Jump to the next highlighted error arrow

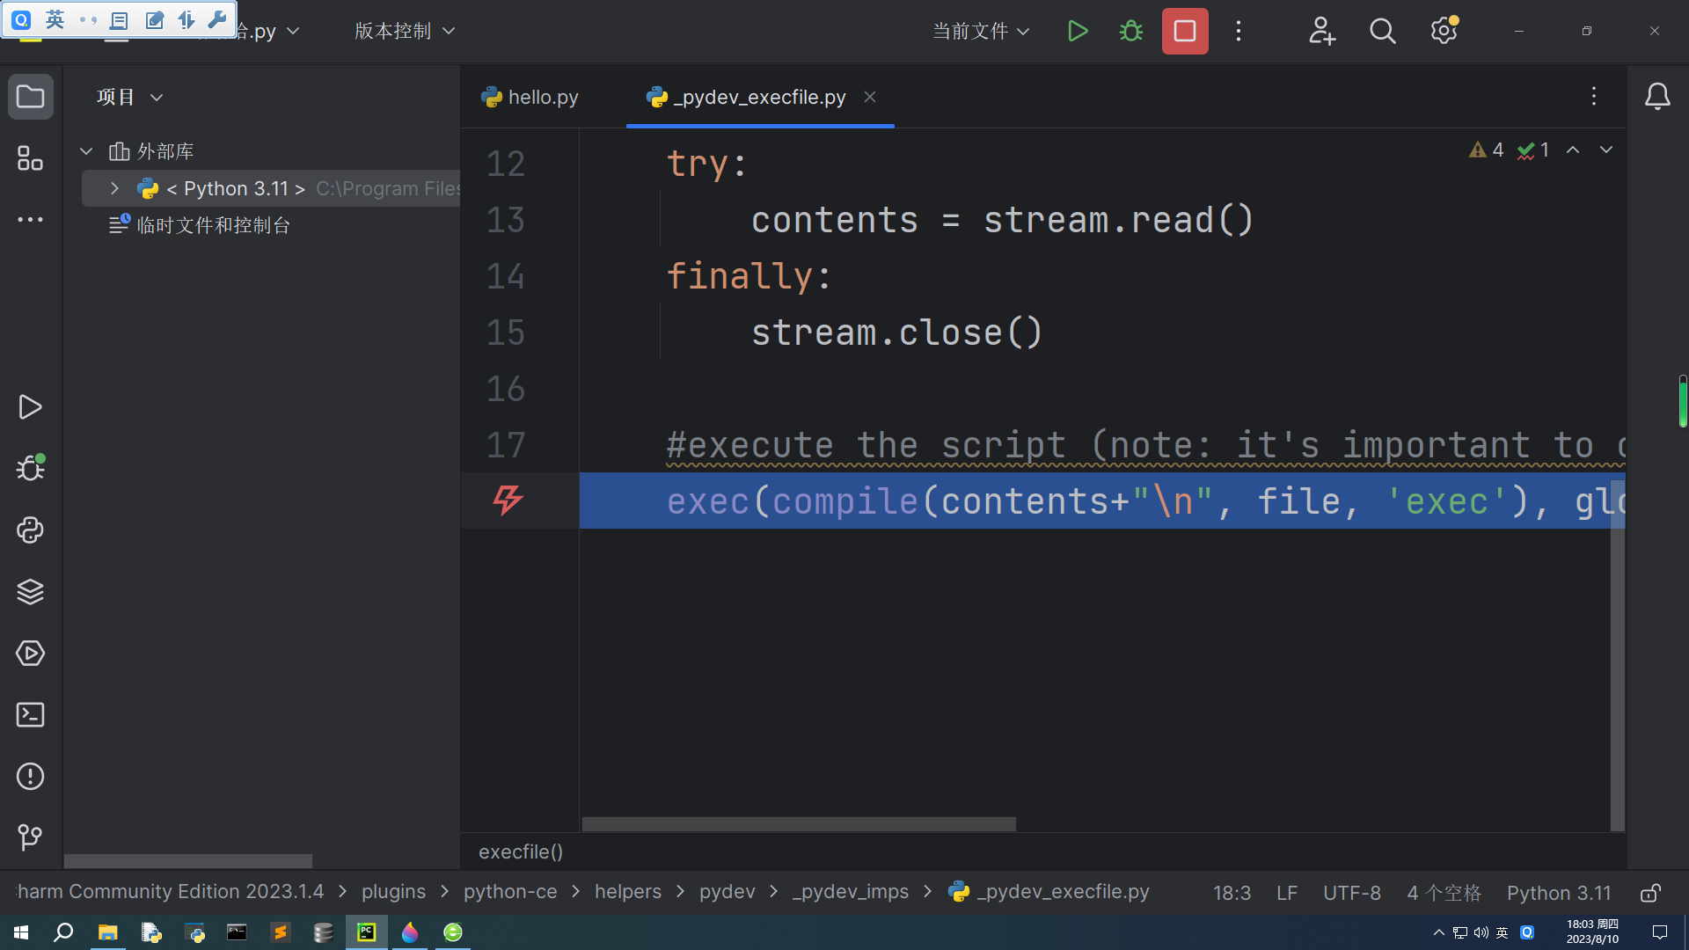tap(1606, 150)
